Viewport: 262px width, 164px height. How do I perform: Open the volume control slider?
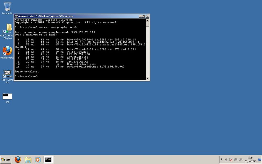(240, 160)
